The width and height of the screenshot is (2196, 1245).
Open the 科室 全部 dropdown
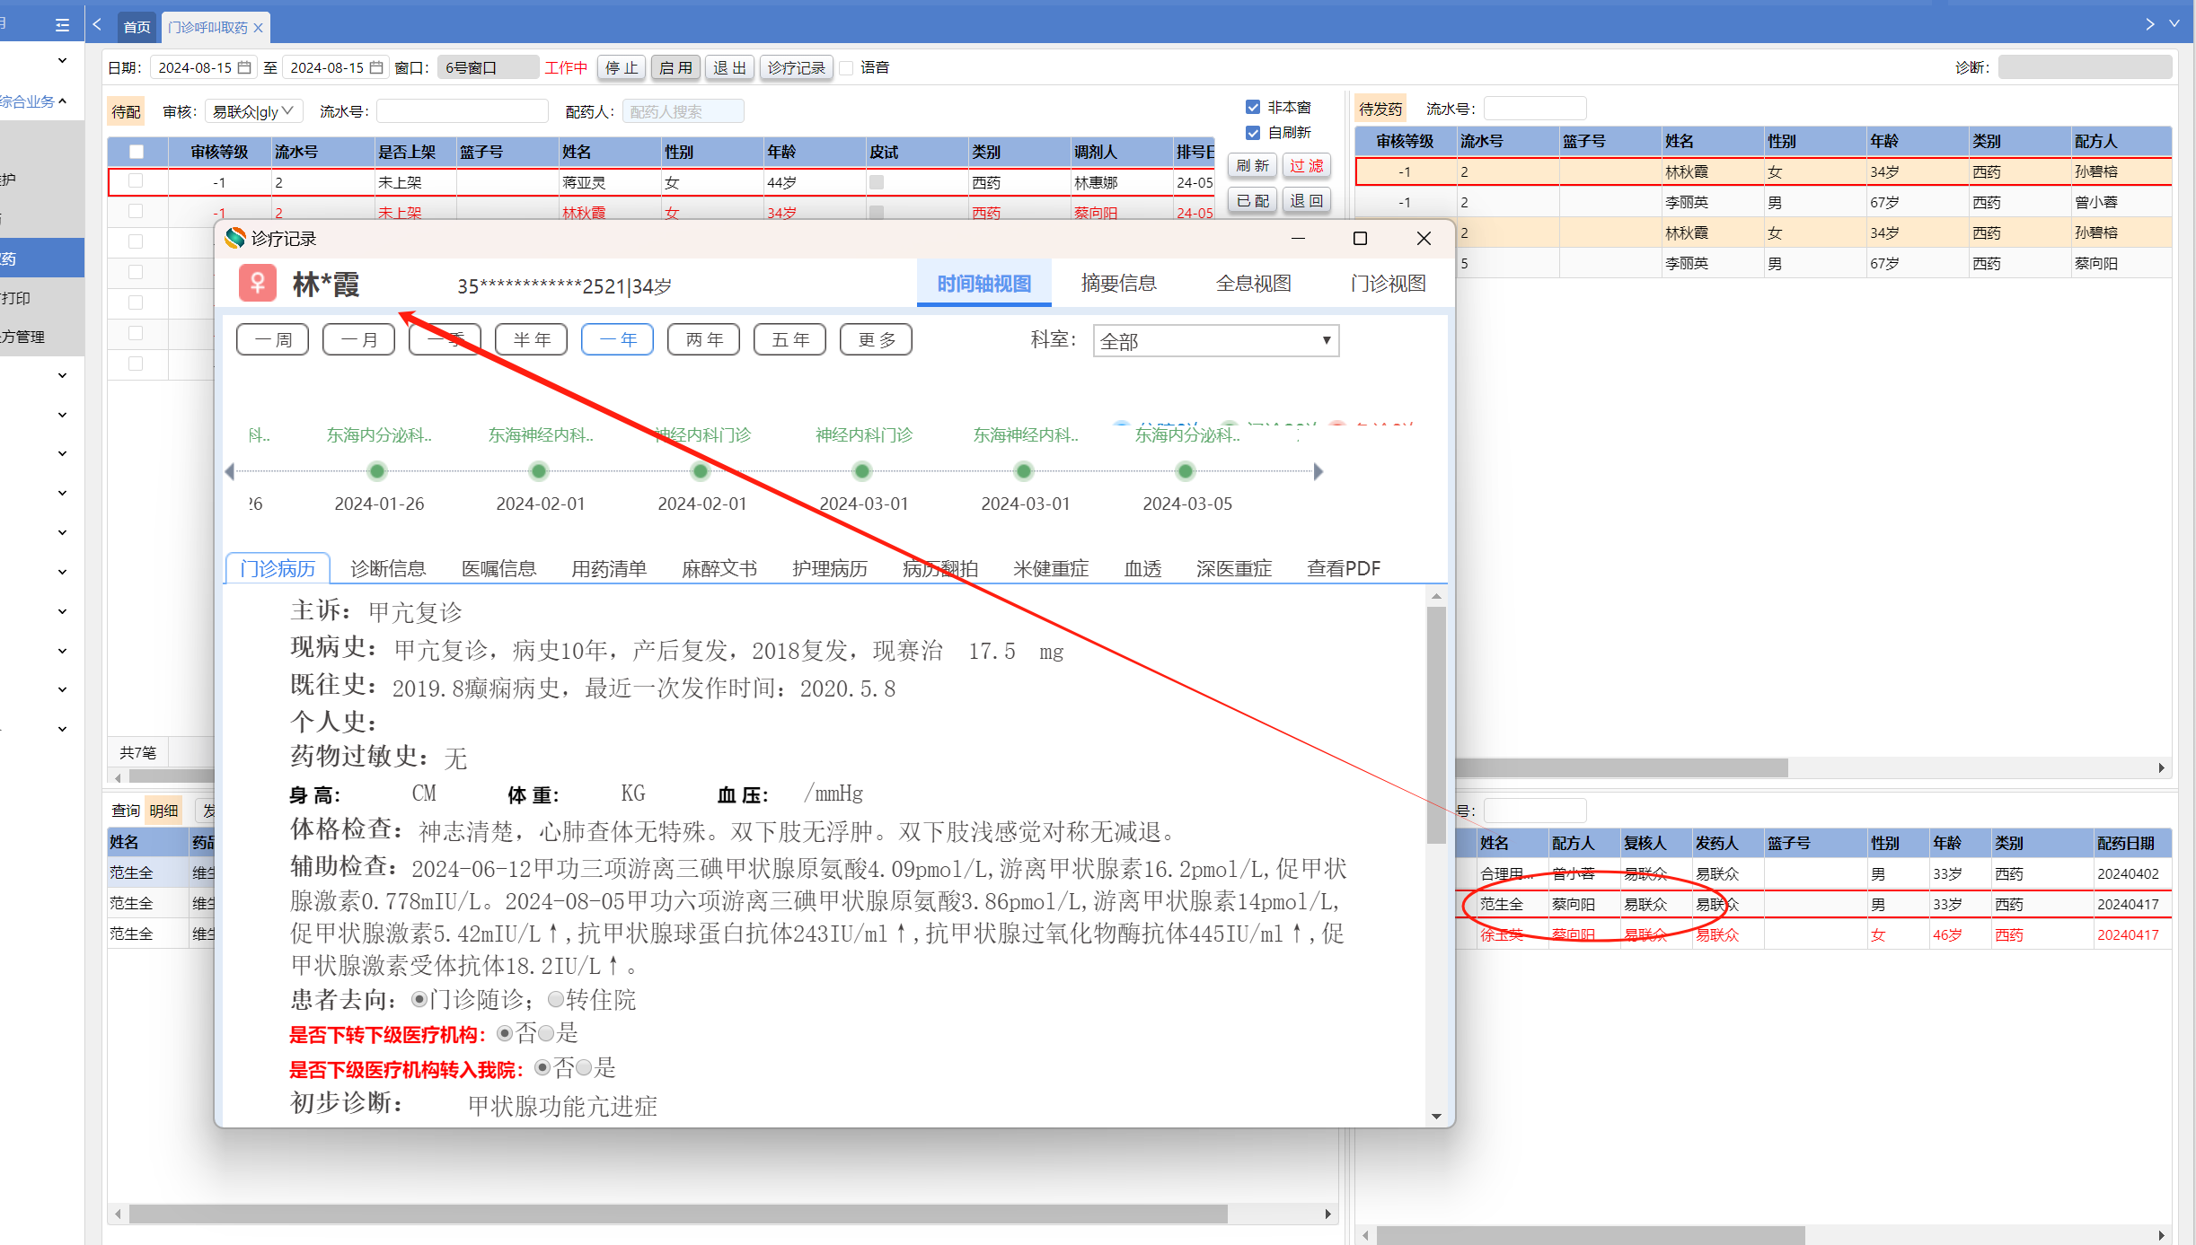1215,341
